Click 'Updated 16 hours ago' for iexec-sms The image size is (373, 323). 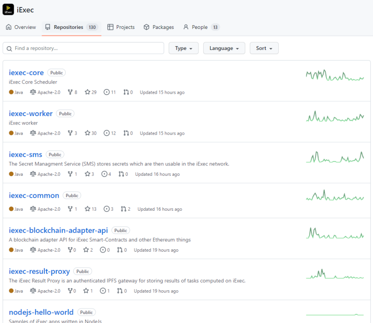[157, 174]
